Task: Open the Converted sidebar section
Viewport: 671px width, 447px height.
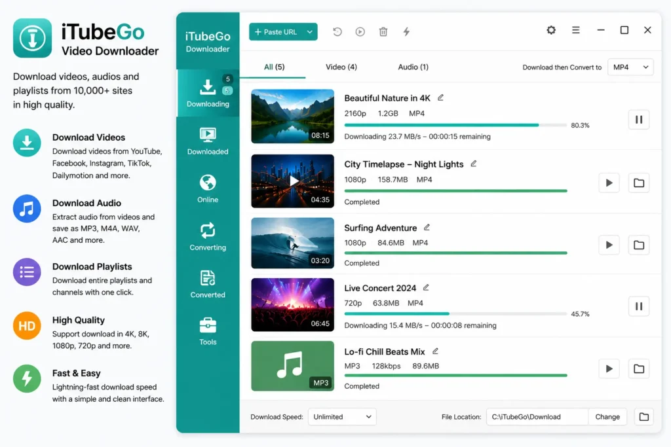Action: (208, 284)
